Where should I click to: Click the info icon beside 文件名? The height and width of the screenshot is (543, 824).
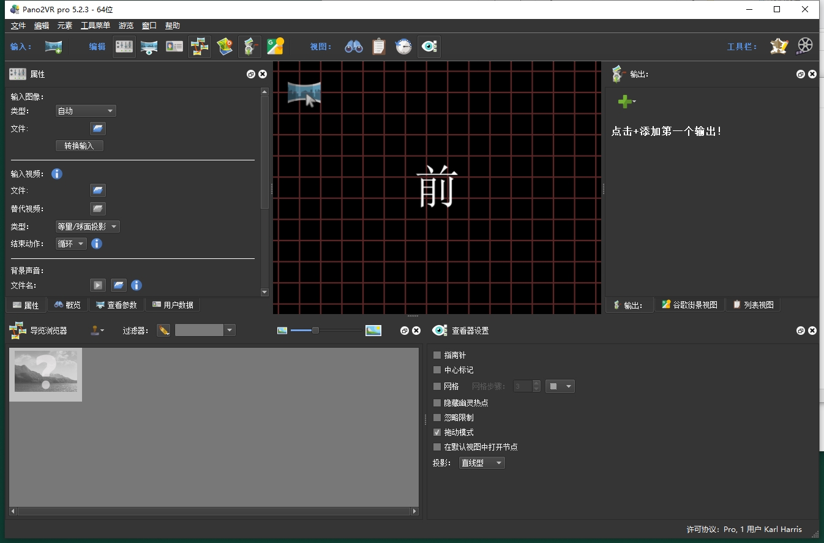tap(137, 285)
